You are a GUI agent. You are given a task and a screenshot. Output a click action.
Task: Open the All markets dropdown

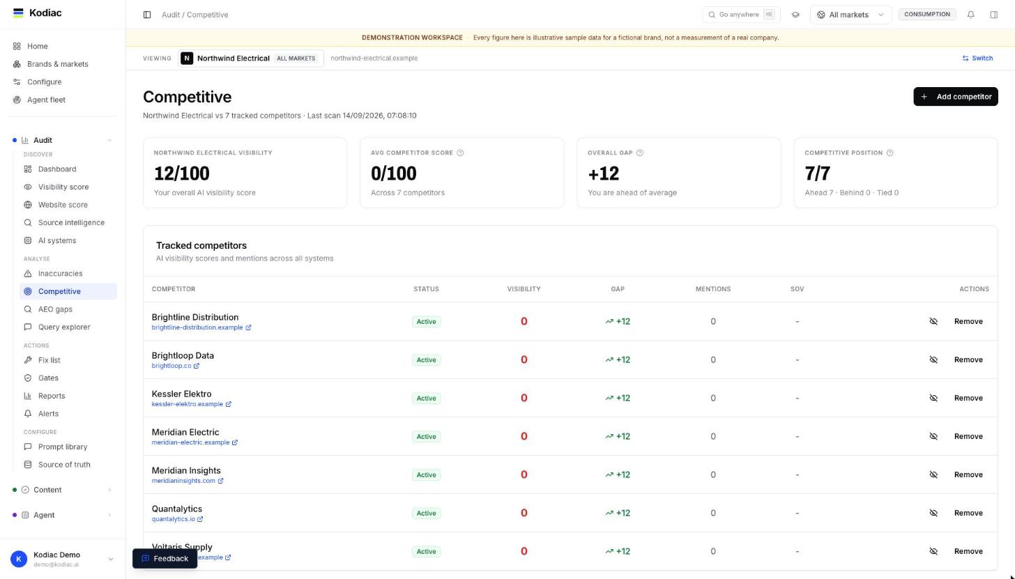click(850, 15)
